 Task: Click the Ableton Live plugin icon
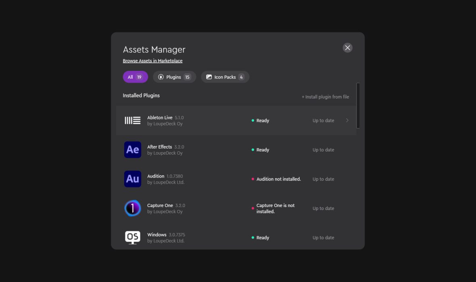(132, 120)
